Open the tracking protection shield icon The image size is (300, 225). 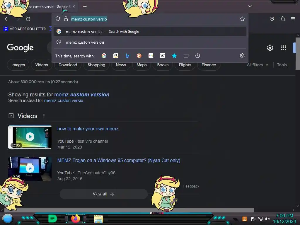58,19
